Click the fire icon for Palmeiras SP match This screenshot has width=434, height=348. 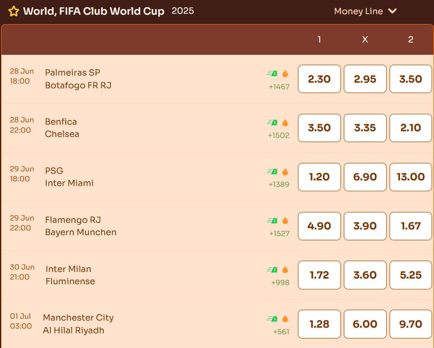[x=285, y=74]
